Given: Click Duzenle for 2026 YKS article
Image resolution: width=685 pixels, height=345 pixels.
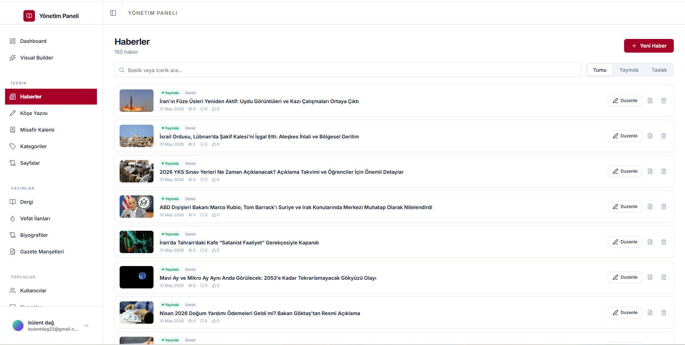Looking at the screenshot, I should pyautogui.click(x=625, y=171).
